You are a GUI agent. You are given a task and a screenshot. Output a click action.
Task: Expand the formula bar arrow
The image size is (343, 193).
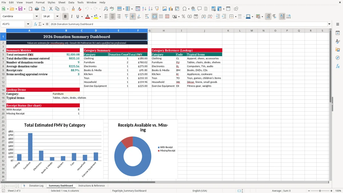pyautogui.click(x=329, y=24)
